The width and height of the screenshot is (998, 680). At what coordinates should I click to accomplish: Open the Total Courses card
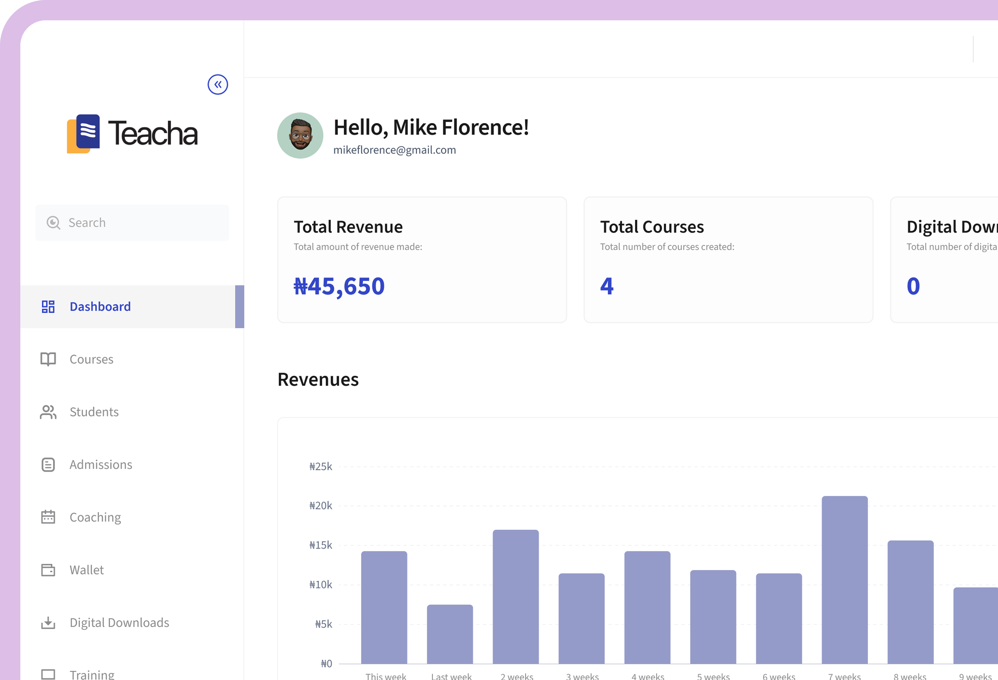click(728, 260)
